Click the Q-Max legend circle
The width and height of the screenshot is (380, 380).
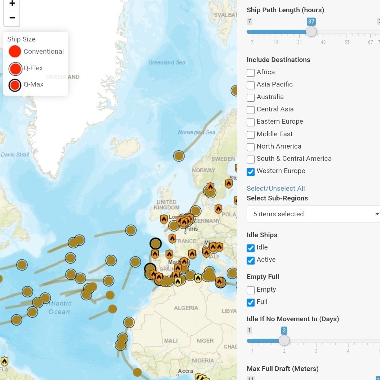tap(15, 85)
